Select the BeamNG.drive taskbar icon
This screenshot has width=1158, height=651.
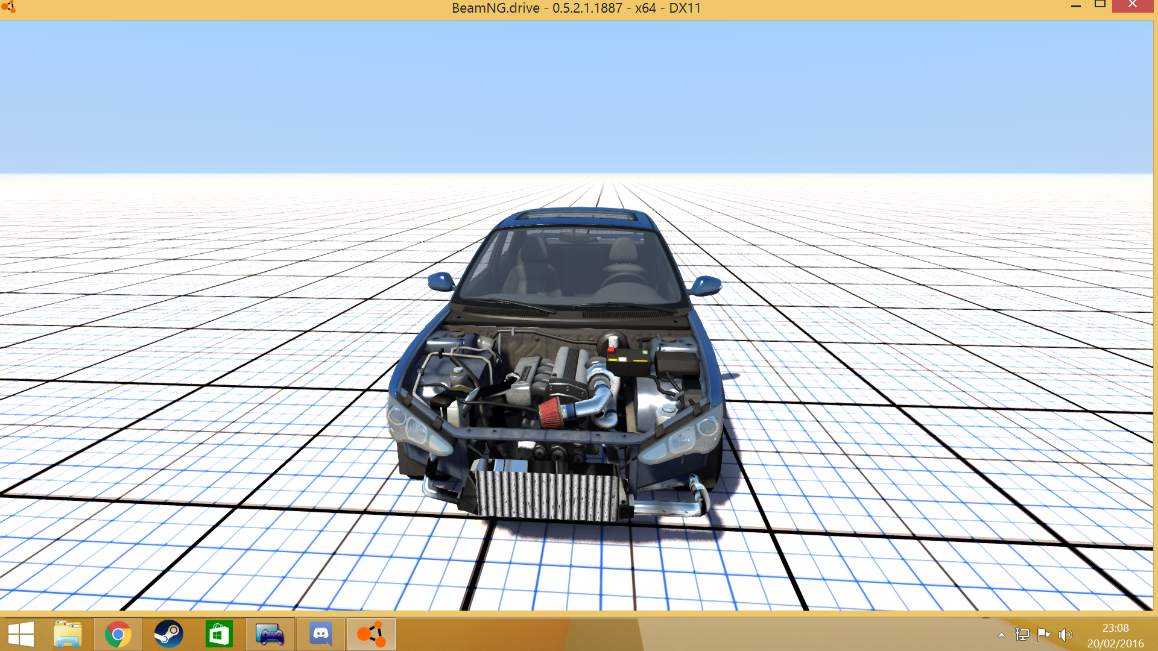(x=371, y=634)
